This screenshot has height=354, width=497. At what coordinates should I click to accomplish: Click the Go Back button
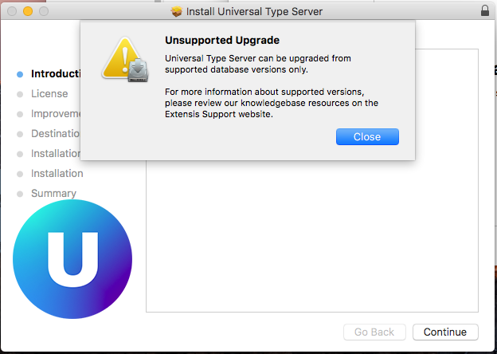(x=374, y=332)
